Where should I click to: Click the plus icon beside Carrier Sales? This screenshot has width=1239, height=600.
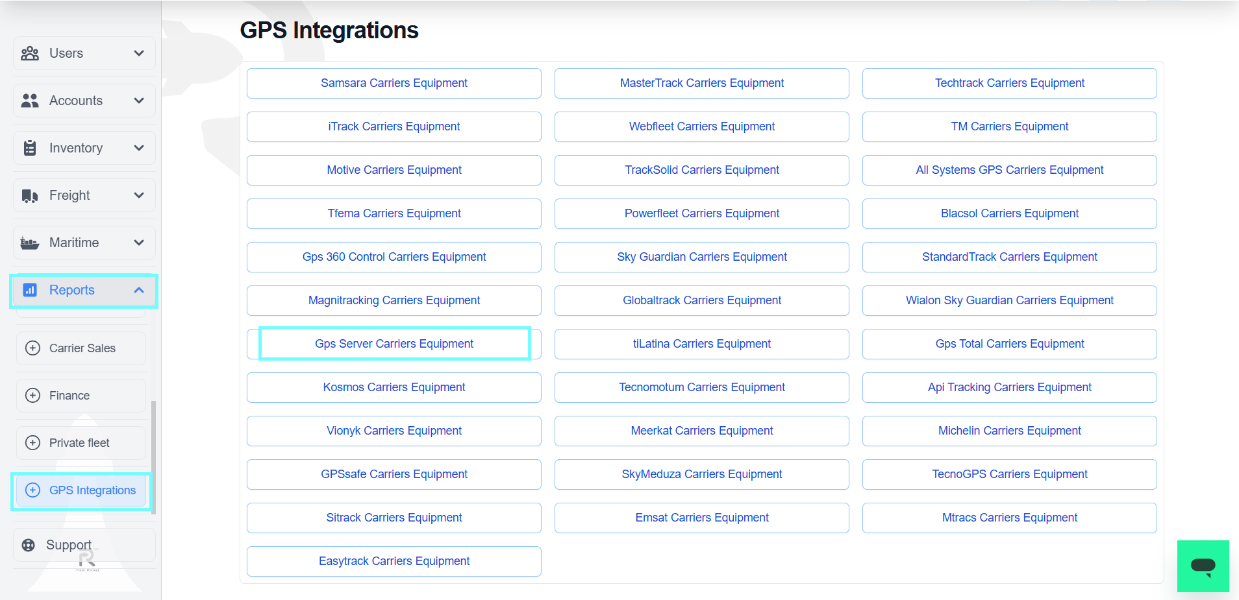(x=32, y=348)
